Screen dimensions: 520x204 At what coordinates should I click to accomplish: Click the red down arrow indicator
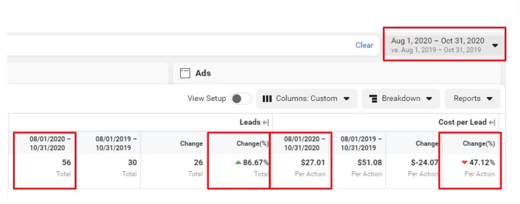pyautogui.click(x=464, y=163)
